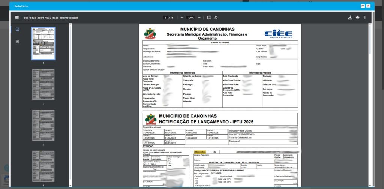Select page 1 thumbnail
Image resolution: width=384 pixels, height=189 pixels.
pyautogui.click(x=43, y=43)
